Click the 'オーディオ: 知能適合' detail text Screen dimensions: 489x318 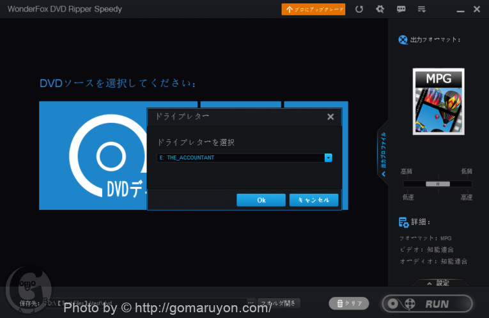433,261
